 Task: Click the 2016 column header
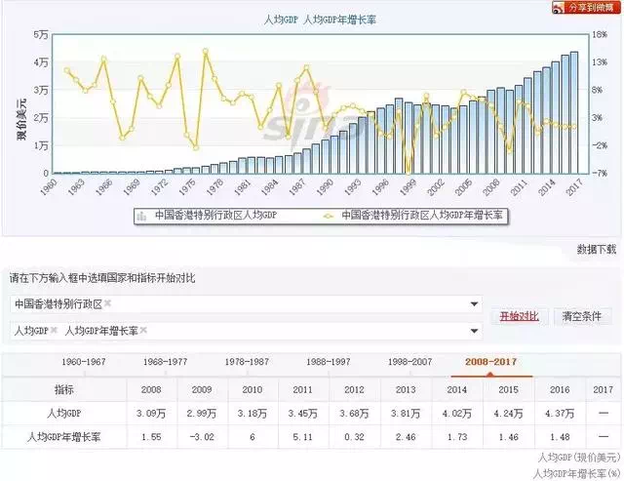point(560,389)
